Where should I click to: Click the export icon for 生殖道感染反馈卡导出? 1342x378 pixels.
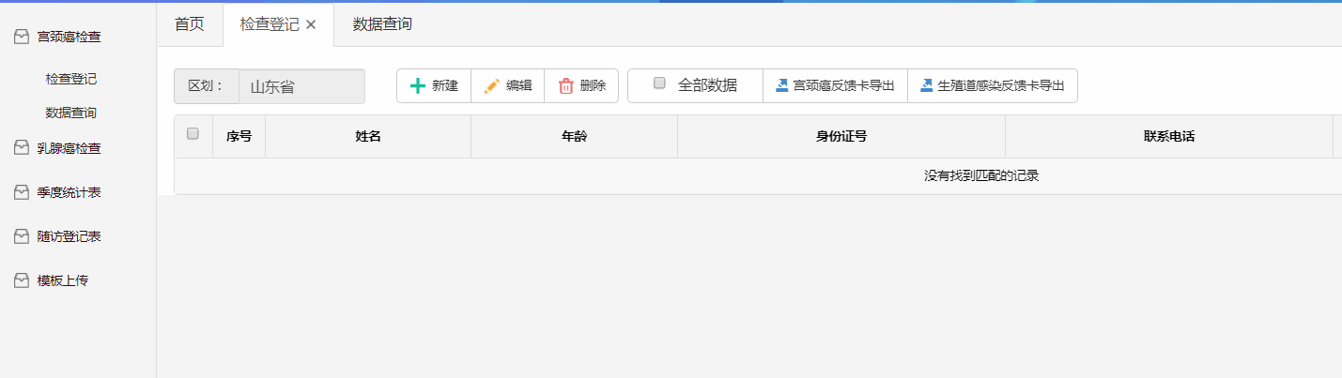click(x=926, y=85)
